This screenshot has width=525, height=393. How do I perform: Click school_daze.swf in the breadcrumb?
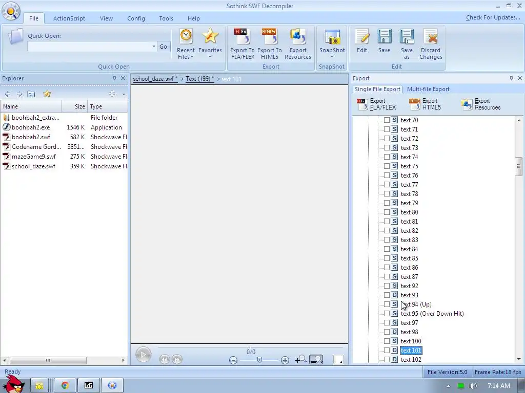155,79
